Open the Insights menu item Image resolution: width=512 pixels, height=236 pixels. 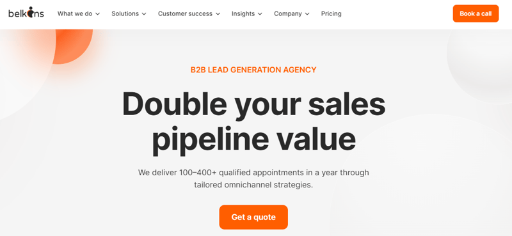click(x=247, y=13)
